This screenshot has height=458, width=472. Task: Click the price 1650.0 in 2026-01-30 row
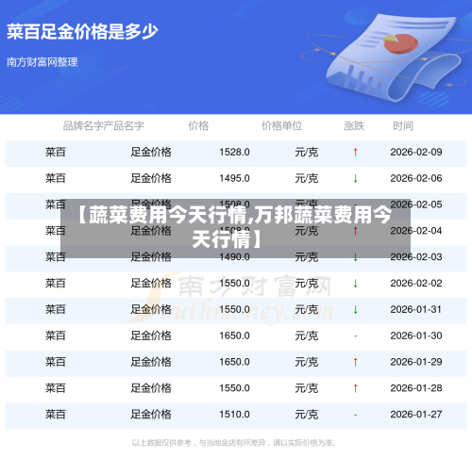pos(234,335)
